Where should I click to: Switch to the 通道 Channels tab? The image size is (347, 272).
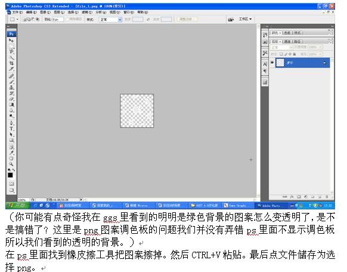coord(287,41)
